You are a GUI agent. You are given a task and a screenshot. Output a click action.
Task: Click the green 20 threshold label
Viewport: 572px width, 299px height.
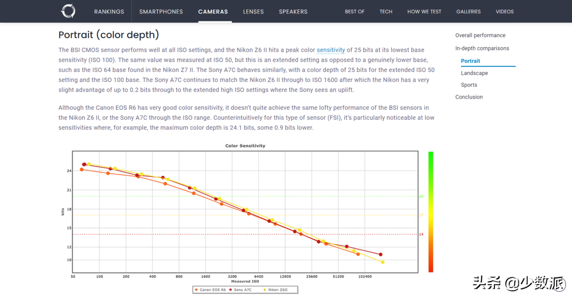tap(421, 196)
